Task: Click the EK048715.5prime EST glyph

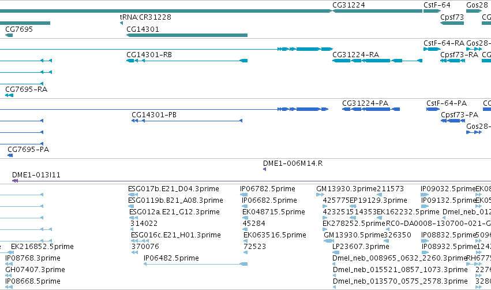Action: (x=245, y=218)
